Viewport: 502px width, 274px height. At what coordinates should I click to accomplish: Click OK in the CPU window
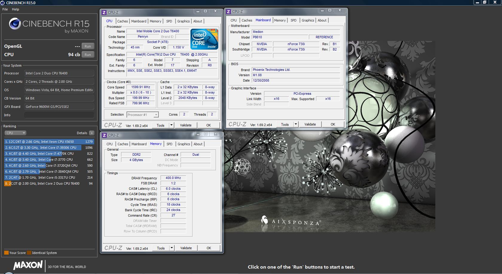209,125
